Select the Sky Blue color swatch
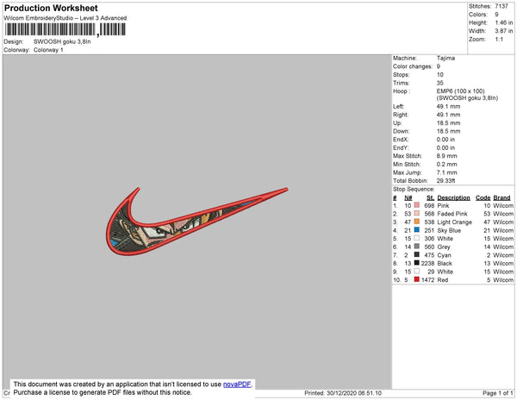 417,230
